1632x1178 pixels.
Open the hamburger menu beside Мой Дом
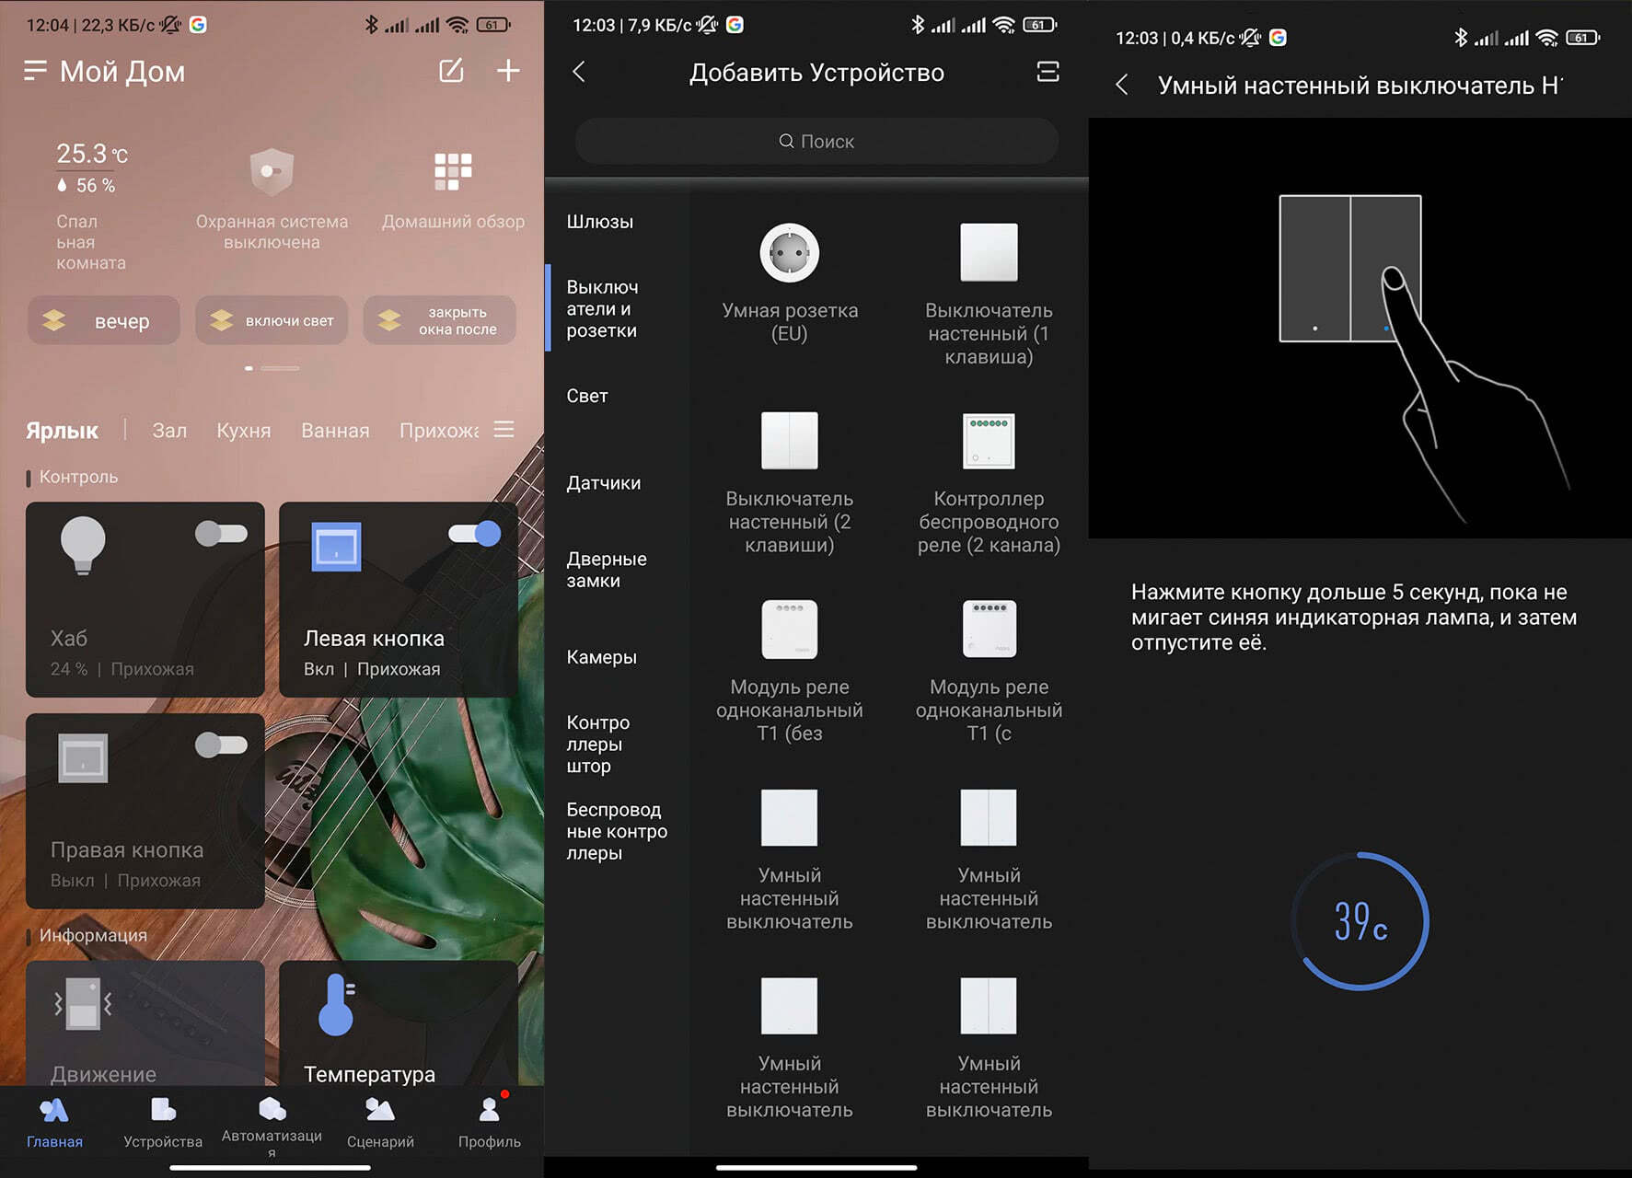(35, 71)
